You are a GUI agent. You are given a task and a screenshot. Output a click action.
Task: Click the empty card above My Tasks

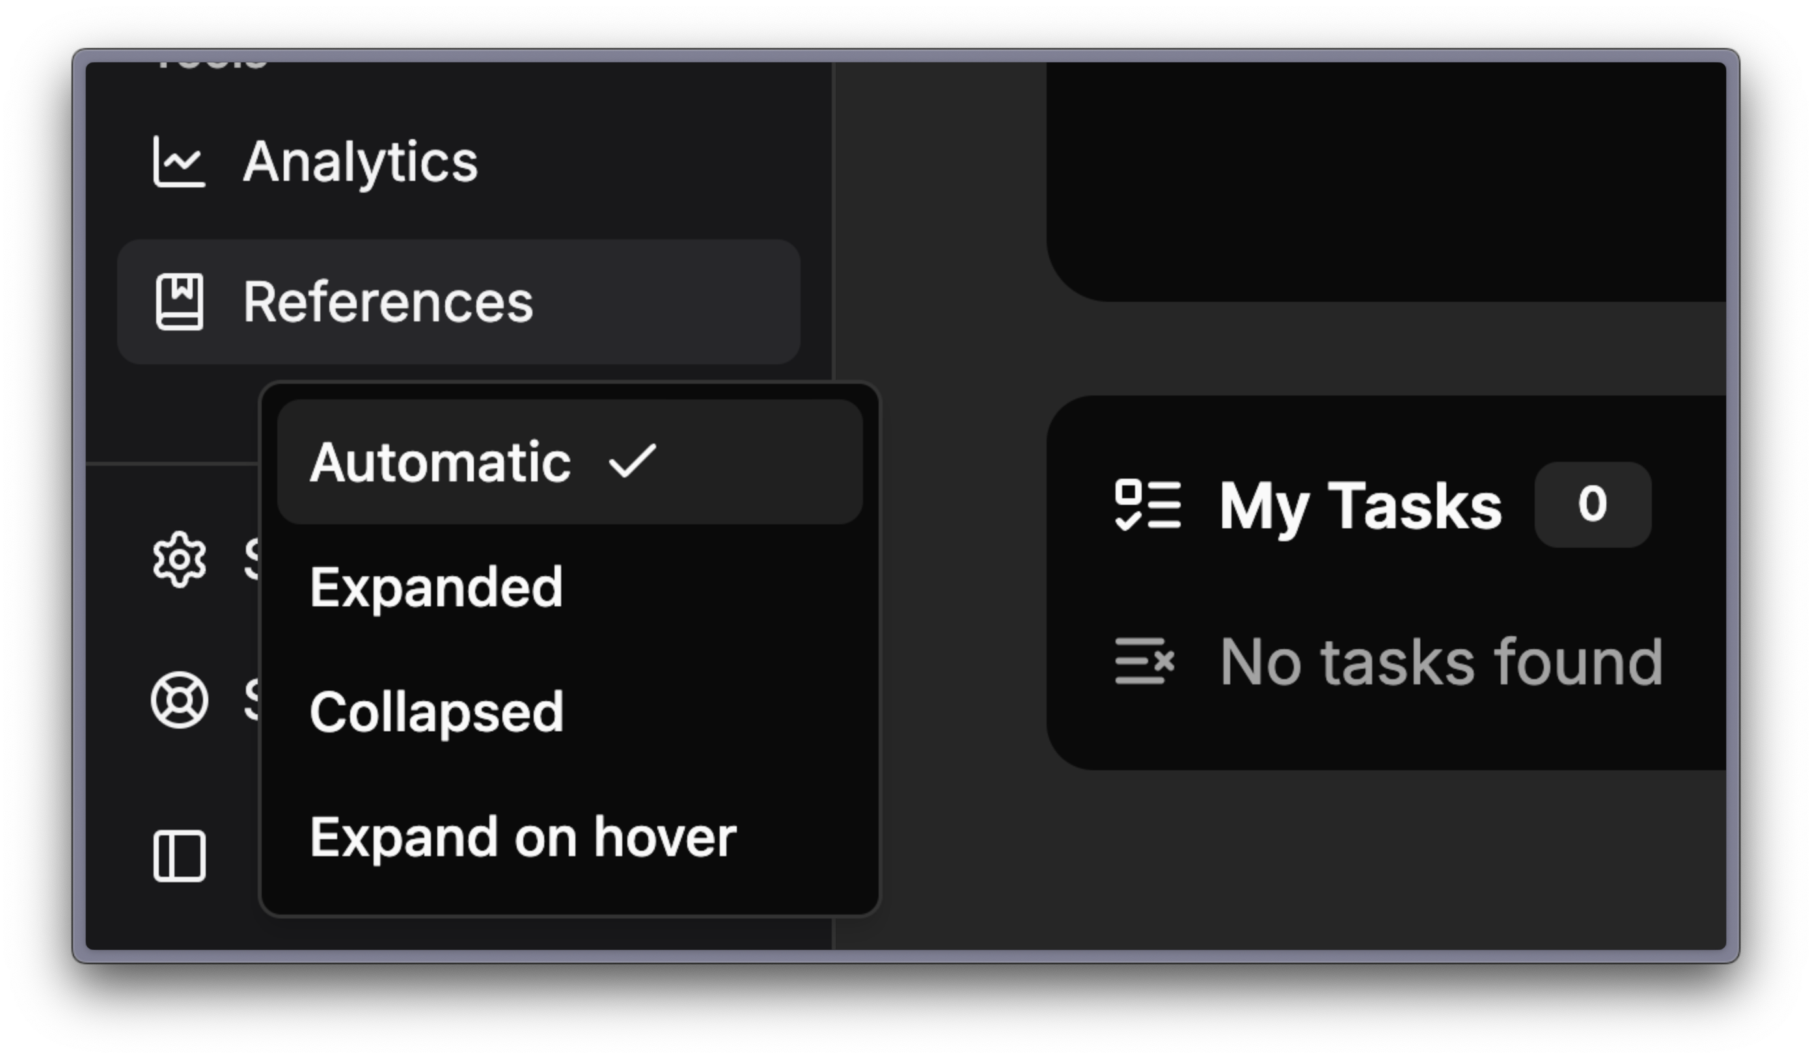(1385, 180)
